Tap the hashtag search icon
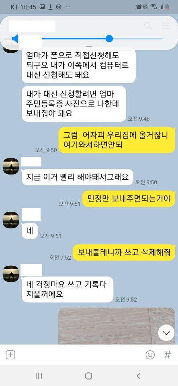 tap(168, 355)
